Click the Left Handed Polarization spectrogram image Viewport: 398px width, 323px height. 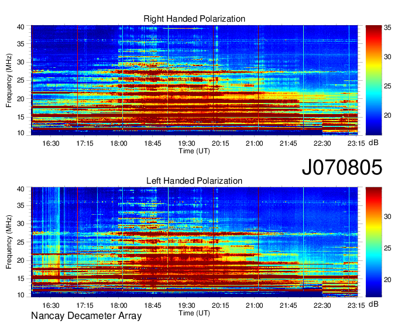click(x=194, y=242)
